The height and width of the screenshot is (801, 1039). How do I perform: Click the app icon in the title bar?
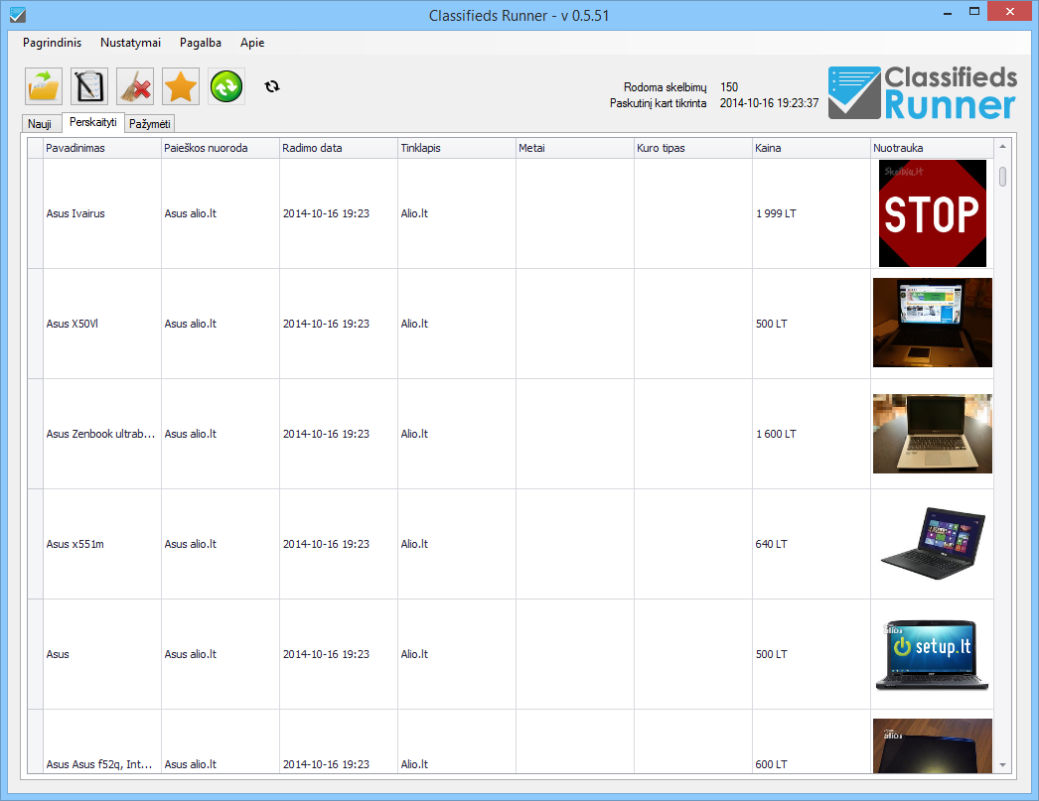(18, 15)
